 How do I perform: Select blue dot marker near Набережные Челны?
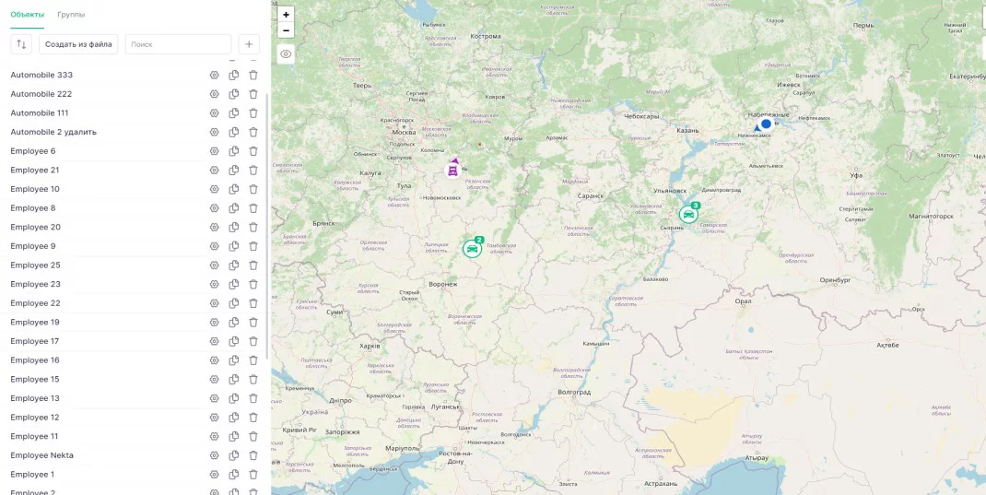click(x=766, y=124)
